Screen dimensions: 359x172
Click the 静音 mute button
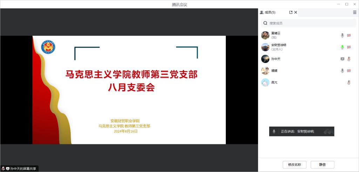tap(322, 165)
